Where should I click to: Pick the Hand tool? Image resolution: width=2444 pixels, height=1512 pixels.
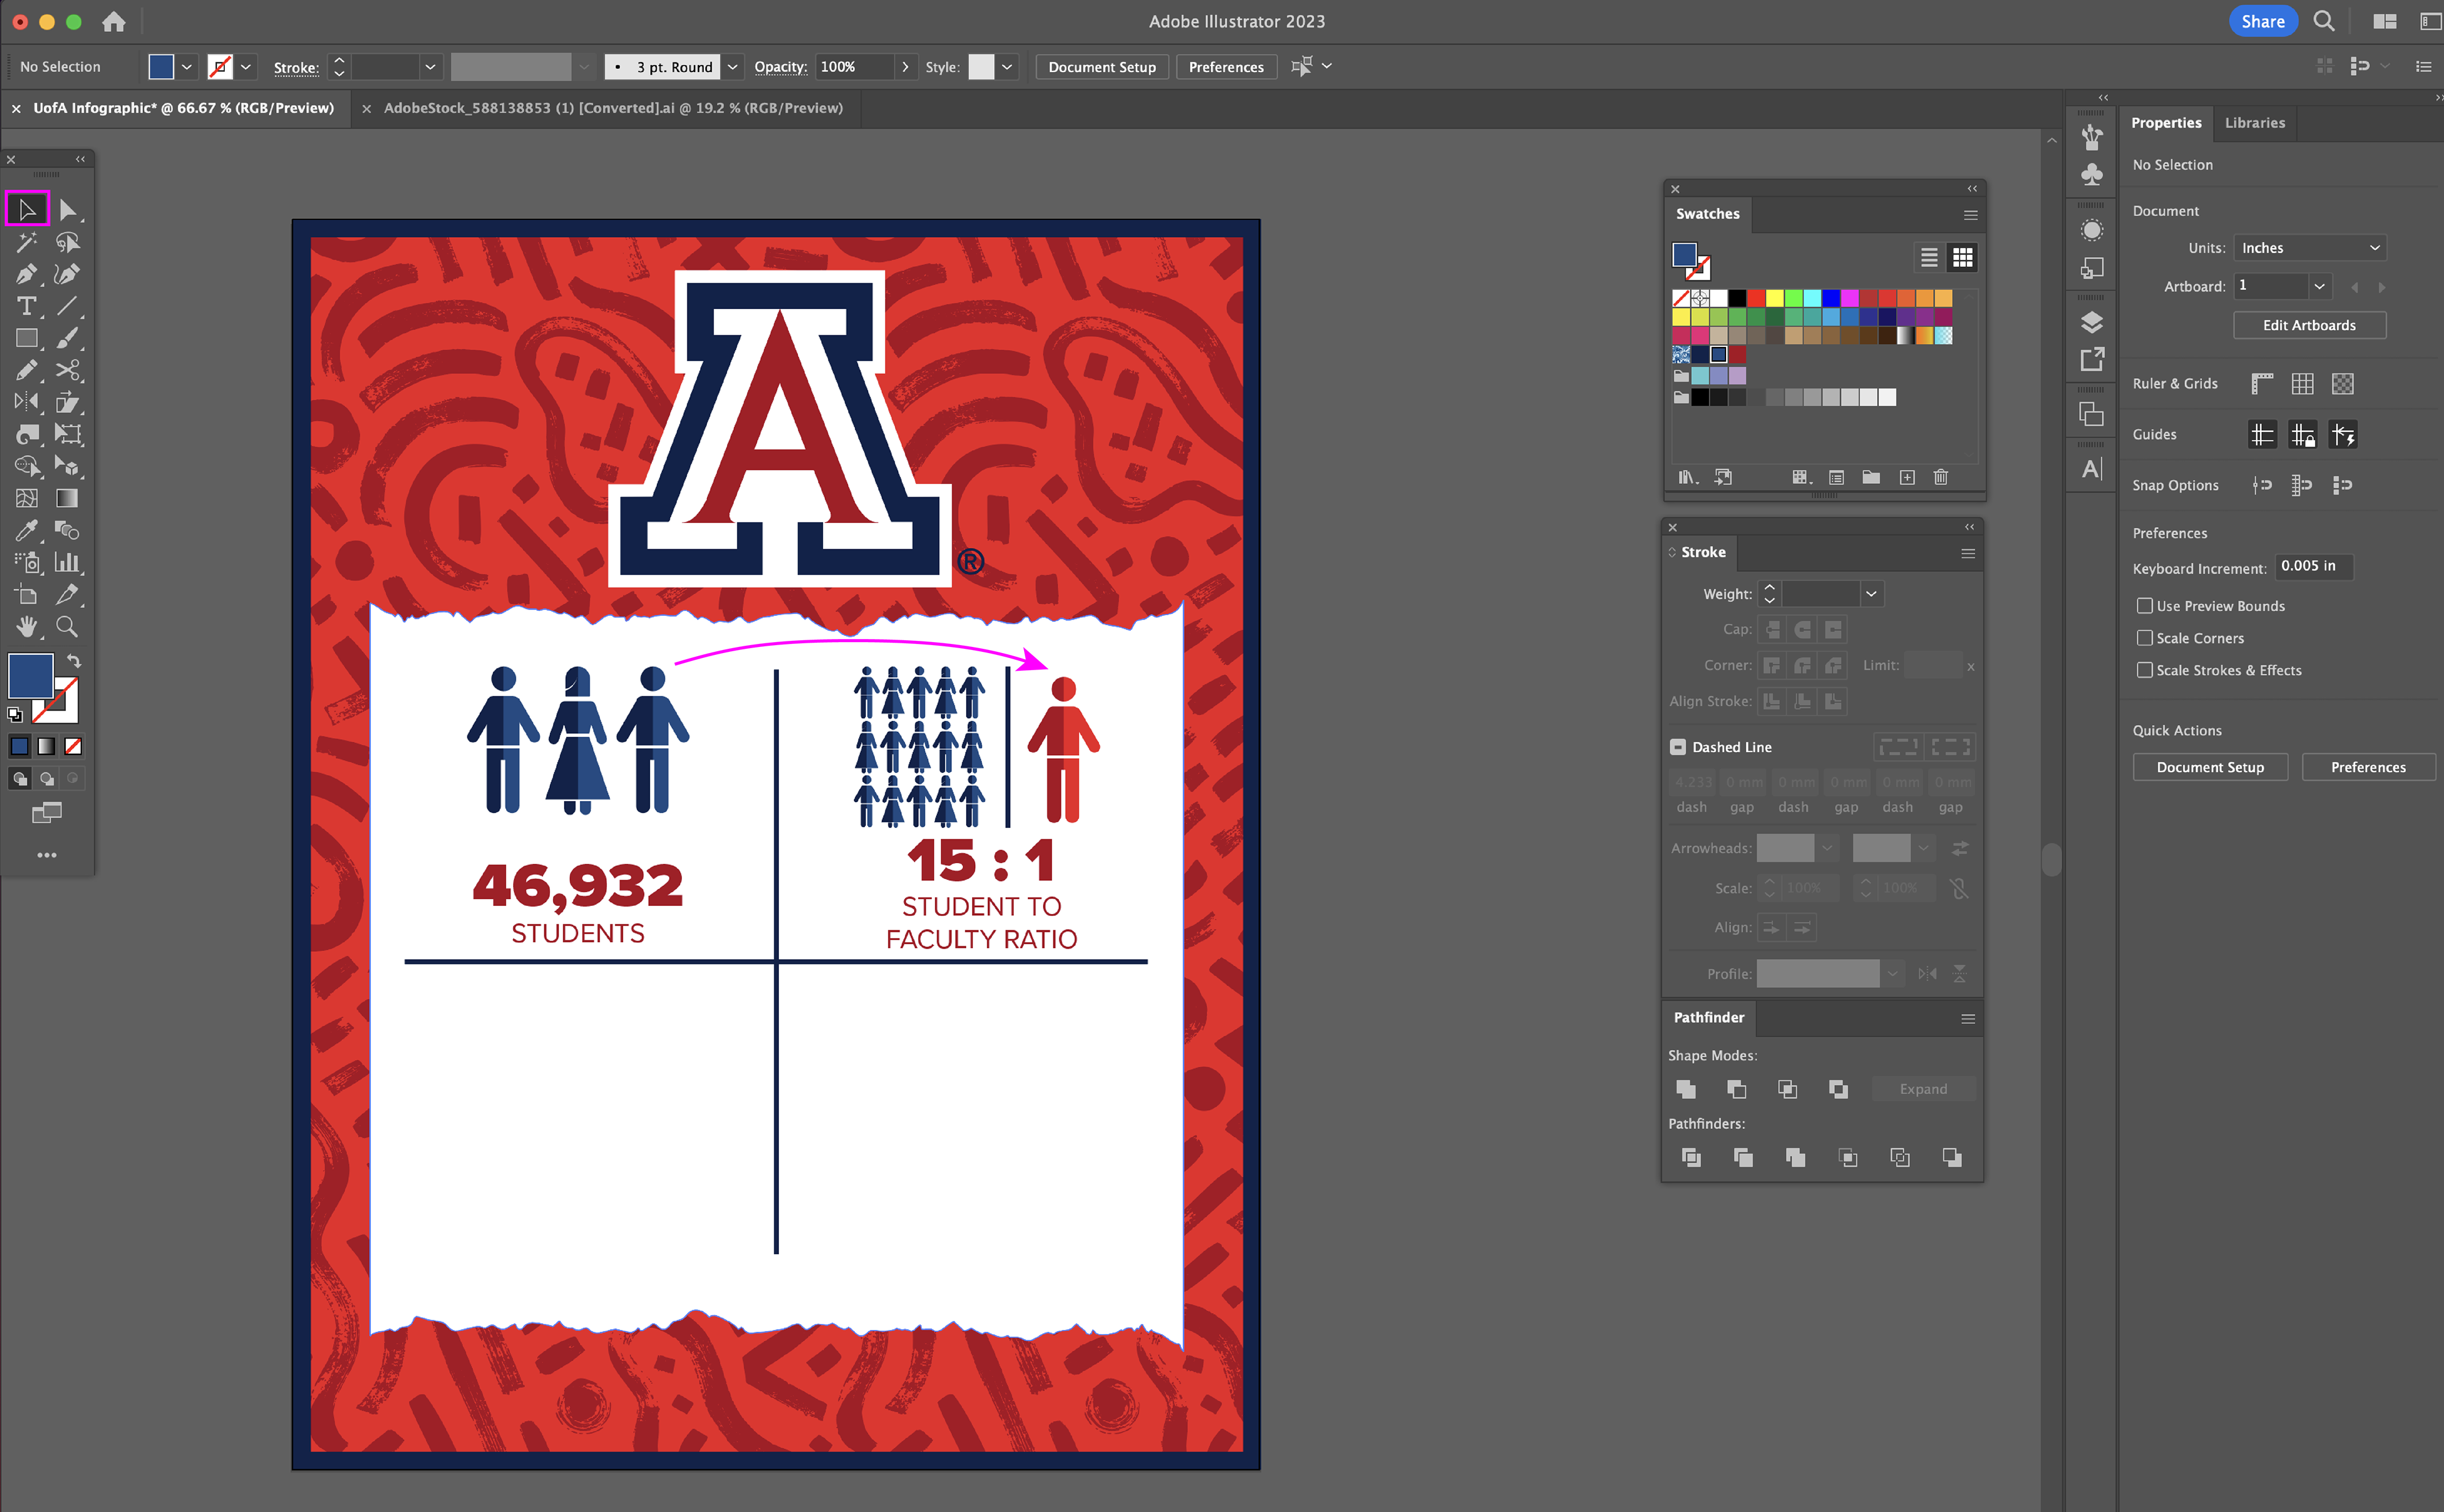pyautogui.click(x=26, y=627)
